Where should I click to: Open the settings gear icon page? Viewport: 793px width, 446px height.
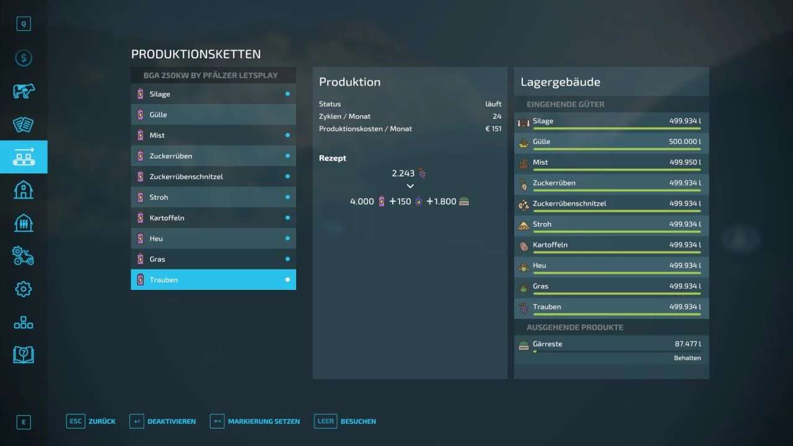(24, 289)
